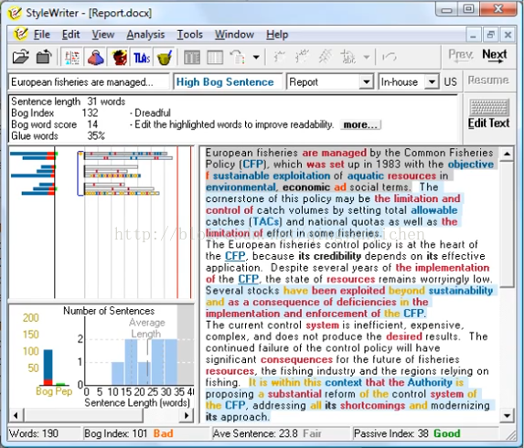The width and height of the screenshot is (524, 448).
Task: Click the second folder icon with arrow
Action: 44,57
